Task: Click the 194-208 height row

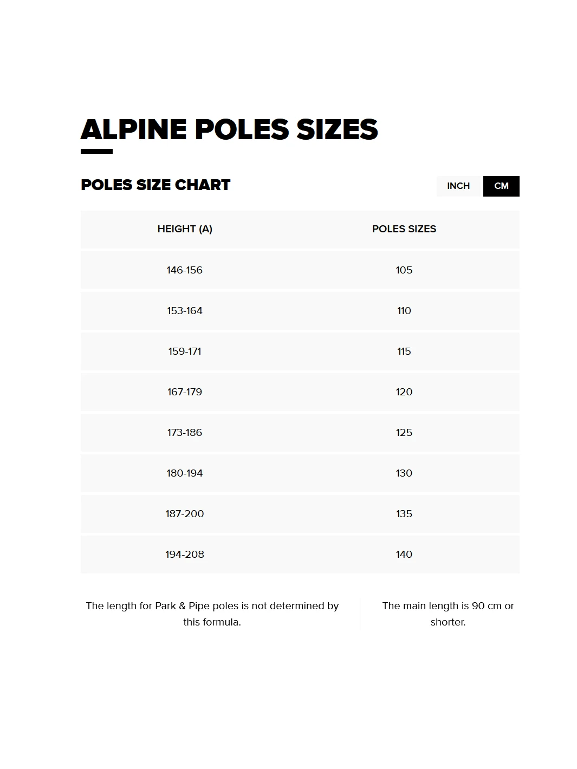Action: [185, 554]
